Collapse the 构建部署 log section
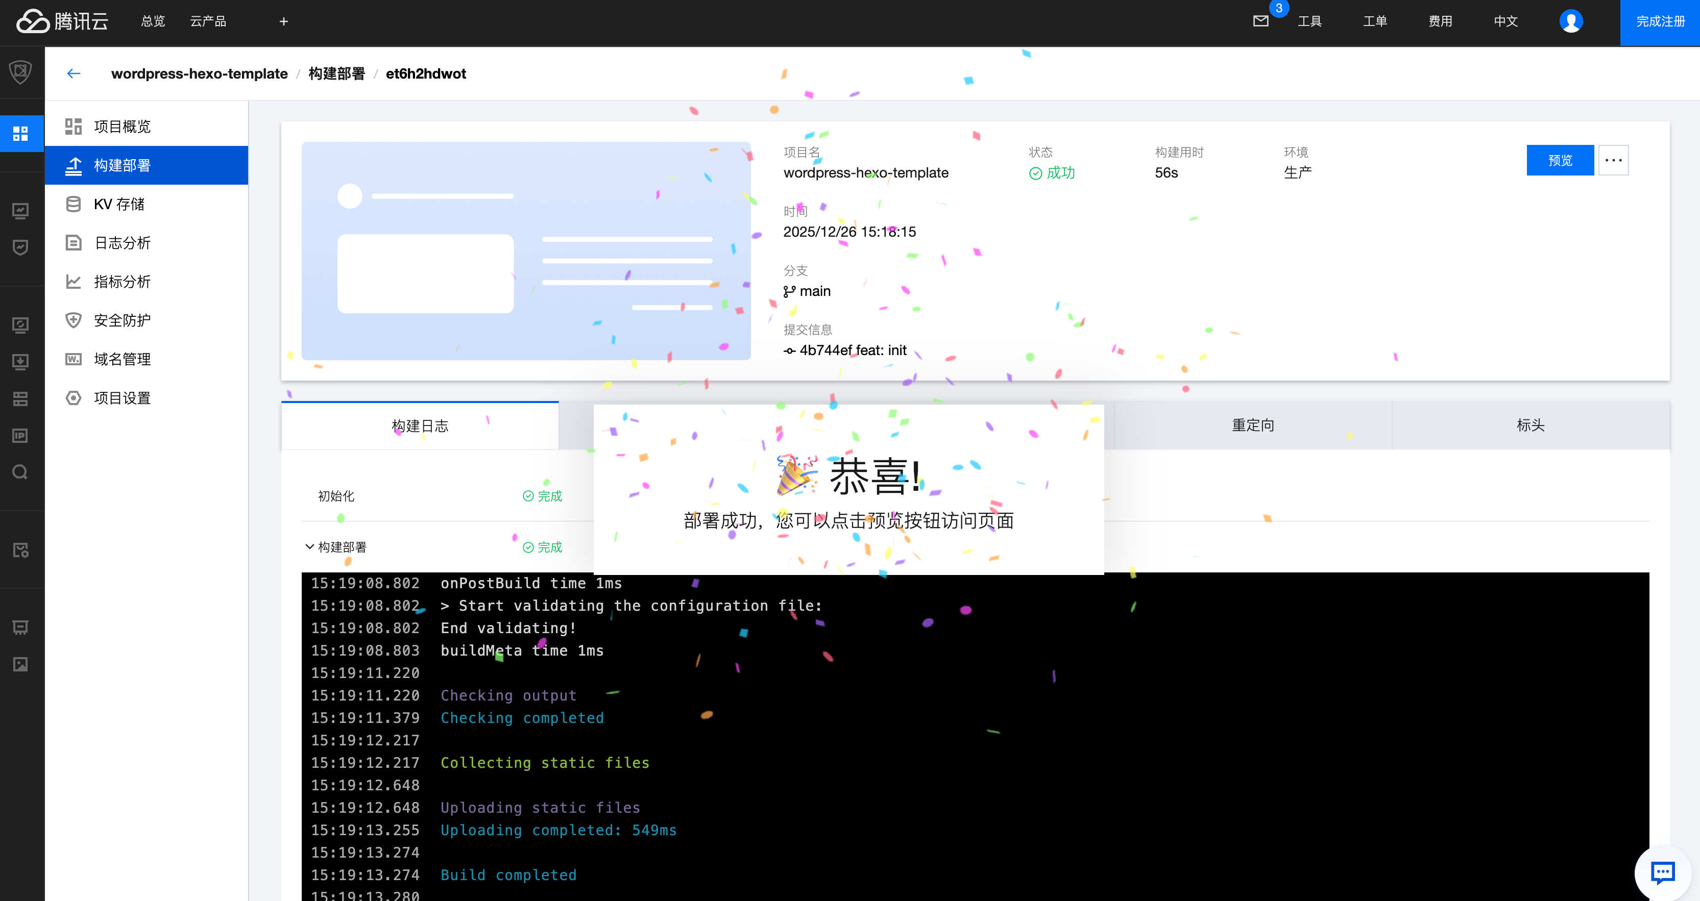1700x901 pixels. tap(309, 547)
